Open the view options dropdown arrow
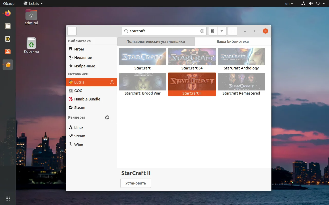The width and height of the screenshot is (329, 205). [x=222, y=31]
